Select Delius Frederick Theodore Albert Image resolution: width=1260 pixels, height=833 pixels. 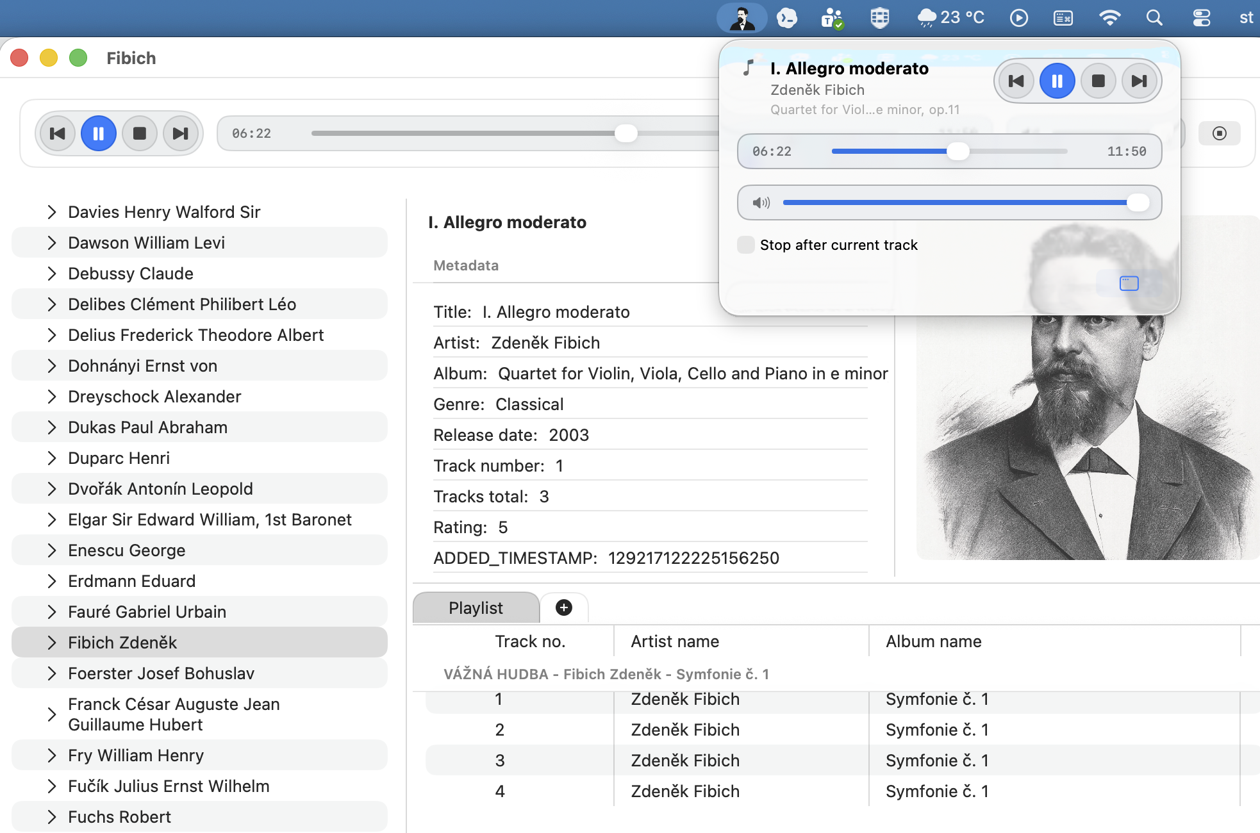(x=199, y=335)
